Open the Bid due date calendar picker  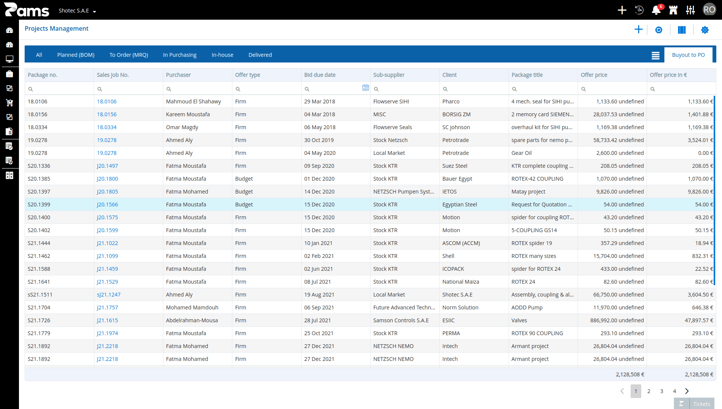point(365,88)
